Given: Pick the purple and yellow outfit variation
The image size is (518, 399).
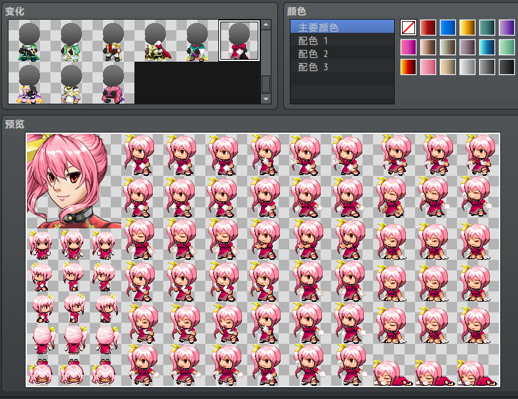Looking at the screenshot, I should tap(30, 83).
